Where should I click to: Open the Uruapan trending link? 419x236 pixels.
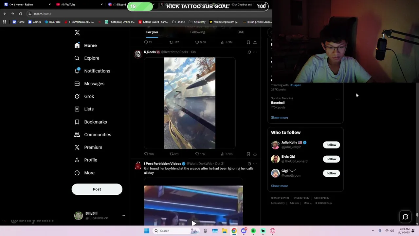tap(295, 85)
